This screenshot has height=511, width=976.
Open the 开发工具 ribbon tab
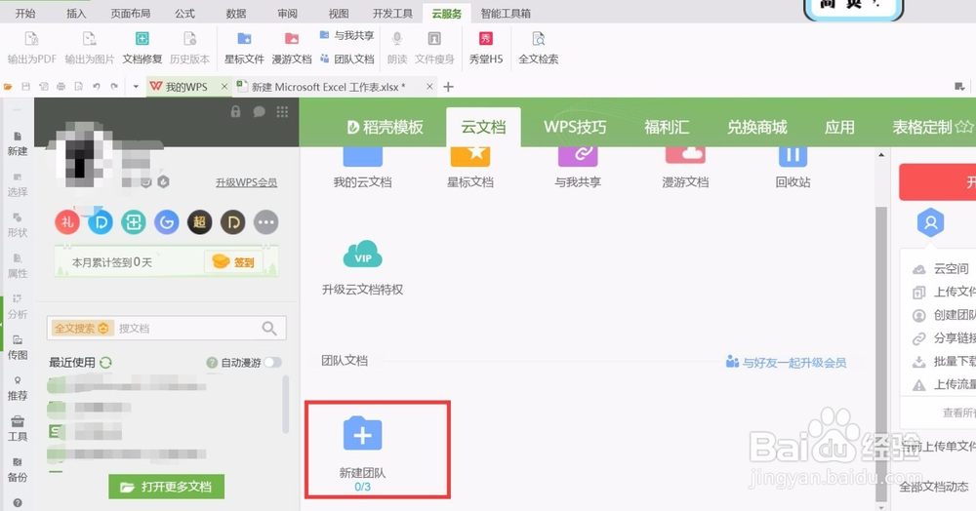tap(392, 13)
